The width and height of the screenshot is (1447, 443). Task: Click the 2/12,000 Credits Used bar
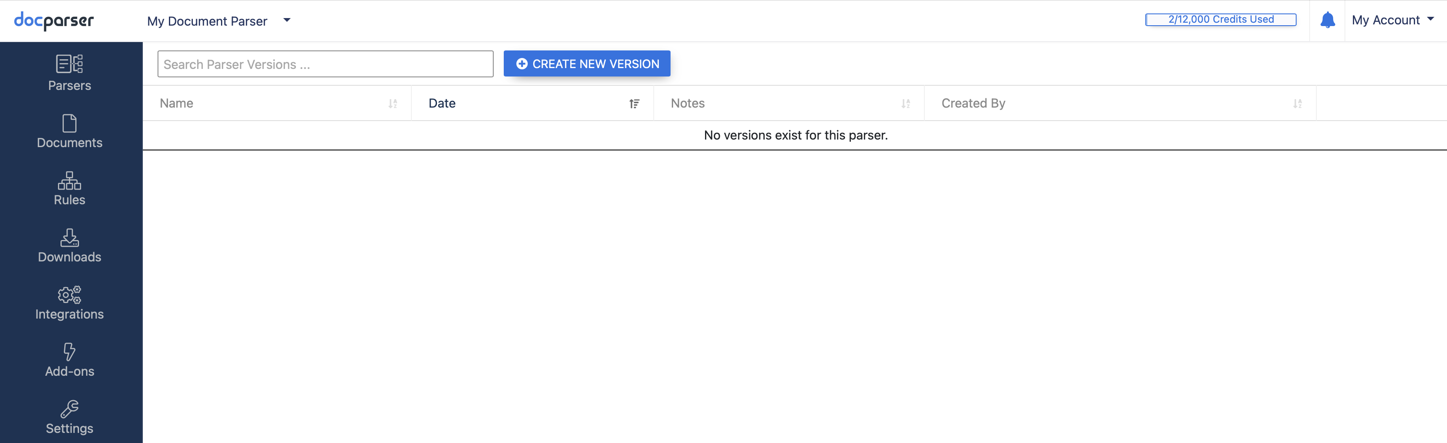click(1221, 20)
